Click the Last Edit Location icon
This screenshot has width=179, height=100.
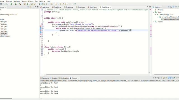pyautogui.click(x=60, y=4)
